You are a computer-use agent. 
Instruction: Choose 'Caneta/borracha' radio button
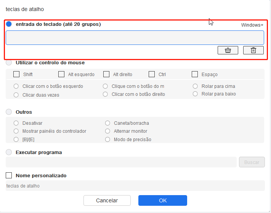(107, 123)
